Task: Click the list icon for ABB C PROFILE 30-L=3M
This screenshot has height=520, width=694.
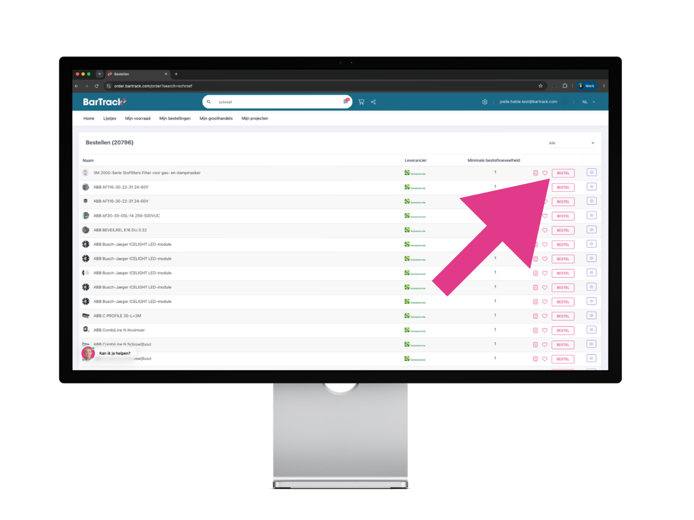Action: pyautogui.click(x=536, y=316)
